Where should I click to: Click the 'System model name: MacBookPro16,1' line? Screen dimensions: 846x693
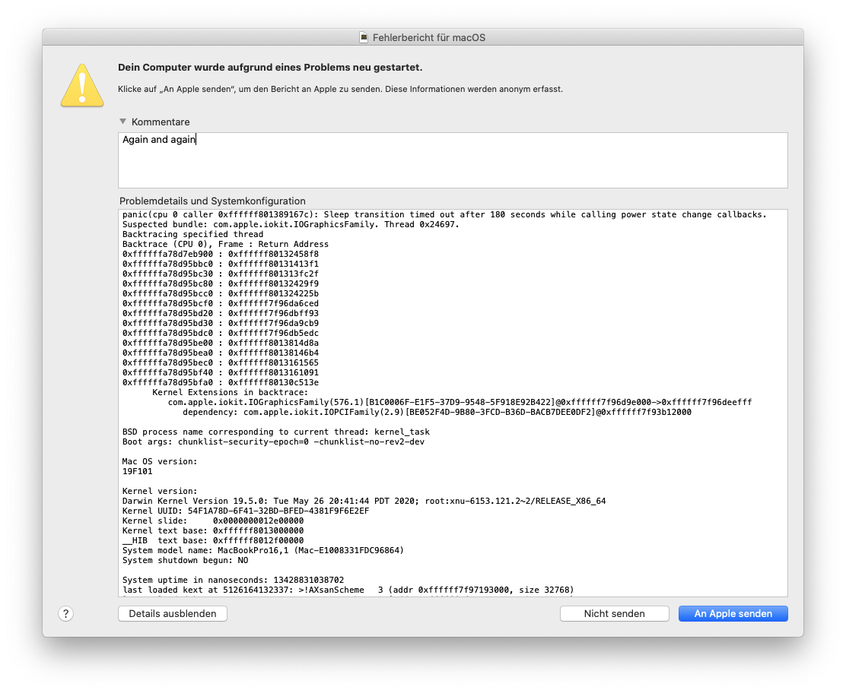(262, 550)
